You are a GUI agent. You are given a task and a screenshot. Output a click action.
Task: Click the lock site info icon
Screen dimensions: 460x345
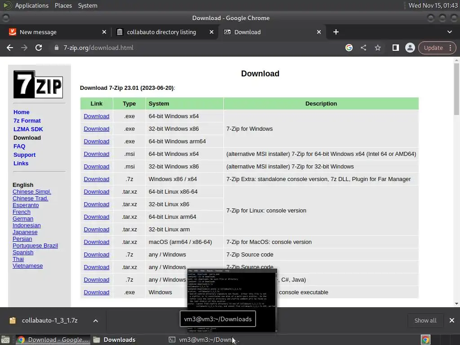pyautogui.click(x=56, y=48)
